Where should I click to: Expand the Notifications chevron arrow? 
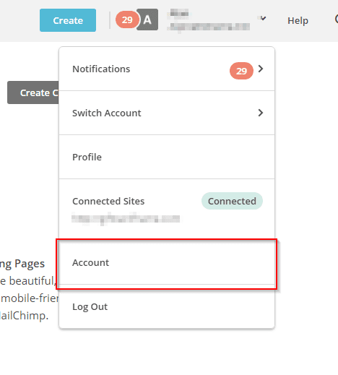point(261,69)
